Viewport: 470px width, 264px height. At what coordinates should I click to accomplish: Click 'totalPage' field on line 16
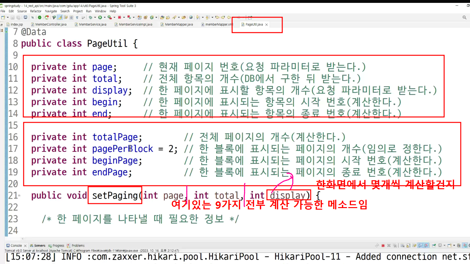click(115, 137)
